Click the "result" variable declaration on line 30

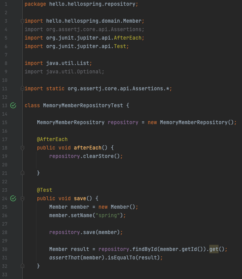tap(80, 249)
